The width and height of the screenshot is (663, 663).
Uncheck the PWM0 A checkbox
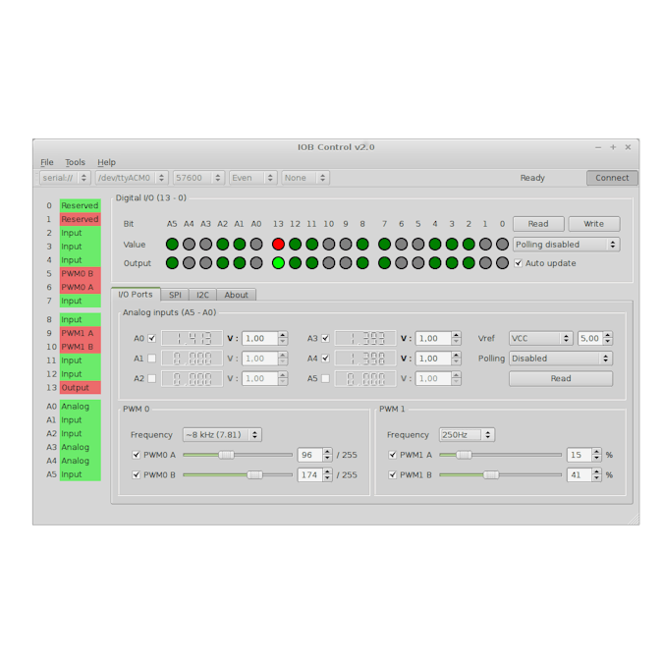click(x=136, y=455)
